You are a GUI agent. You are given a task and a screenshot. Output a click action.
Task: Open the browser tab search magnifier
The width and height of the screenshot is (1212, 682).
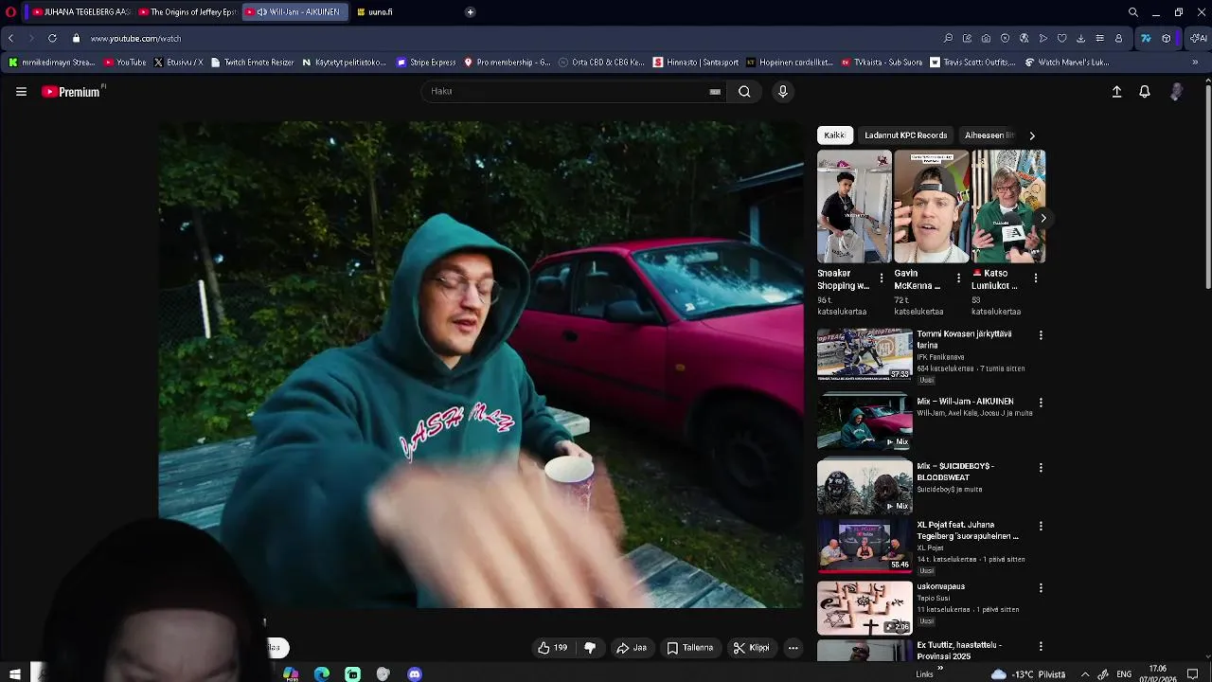pos(1132,12)
